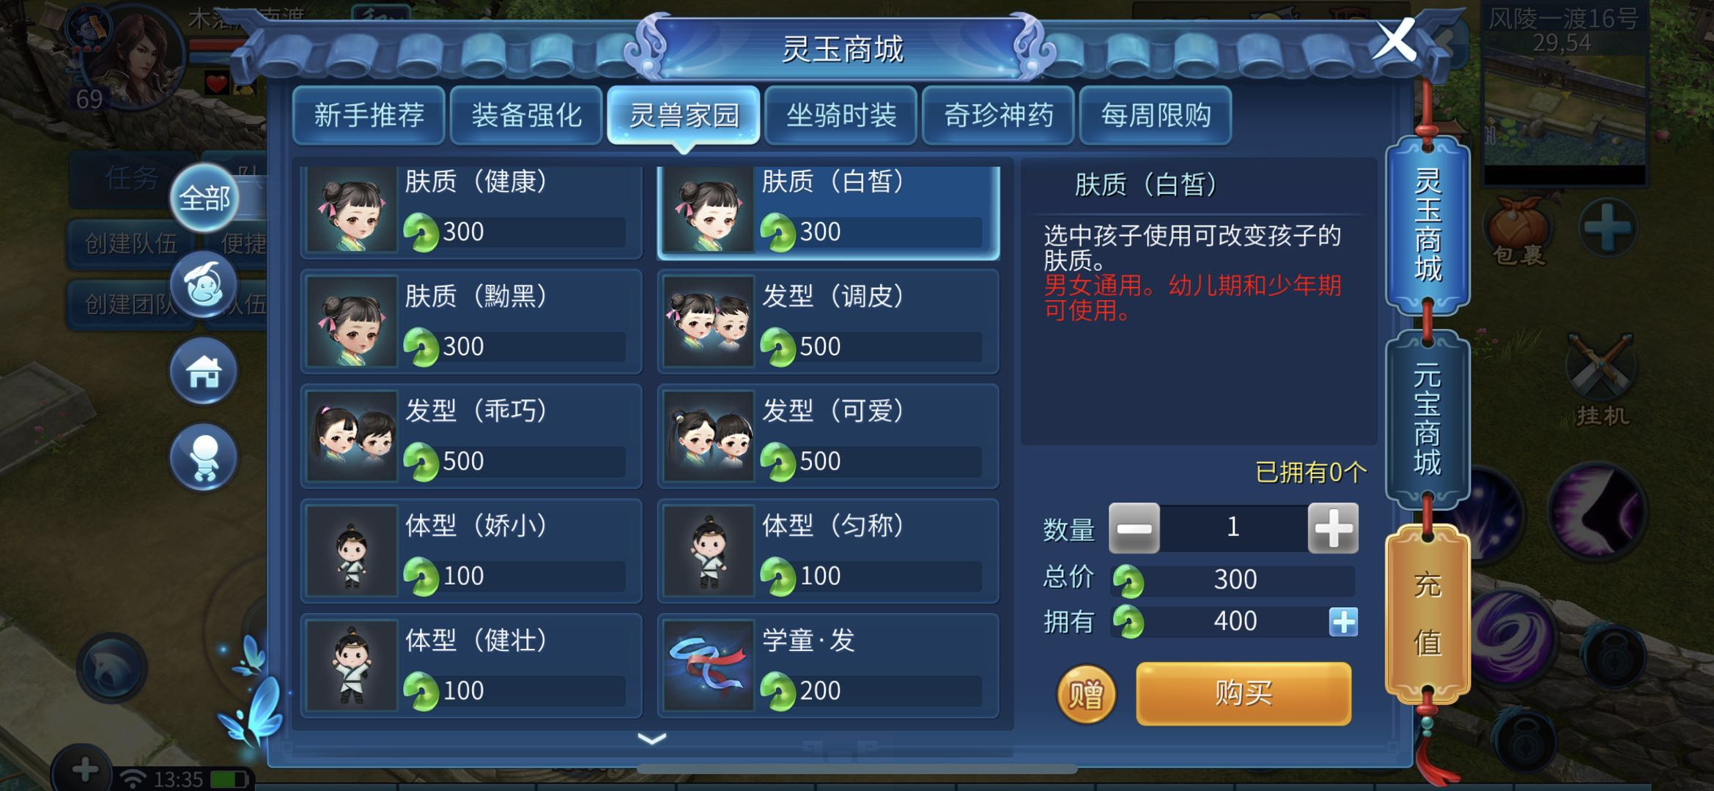The height and width of the screenshot is (791, 1714).
Task: Click the quantity field showing 1
Action: [1233, 527]
